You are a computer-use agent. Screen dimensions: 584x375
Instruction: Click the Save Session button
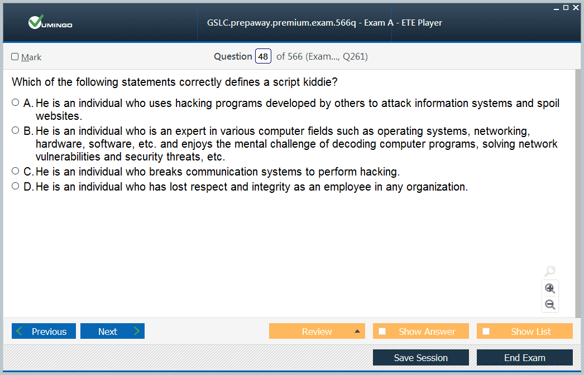(x=421, y=358)
